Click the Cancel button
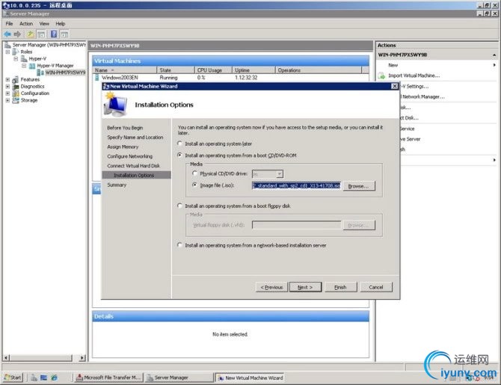501x385 pixels. [376, 287]
